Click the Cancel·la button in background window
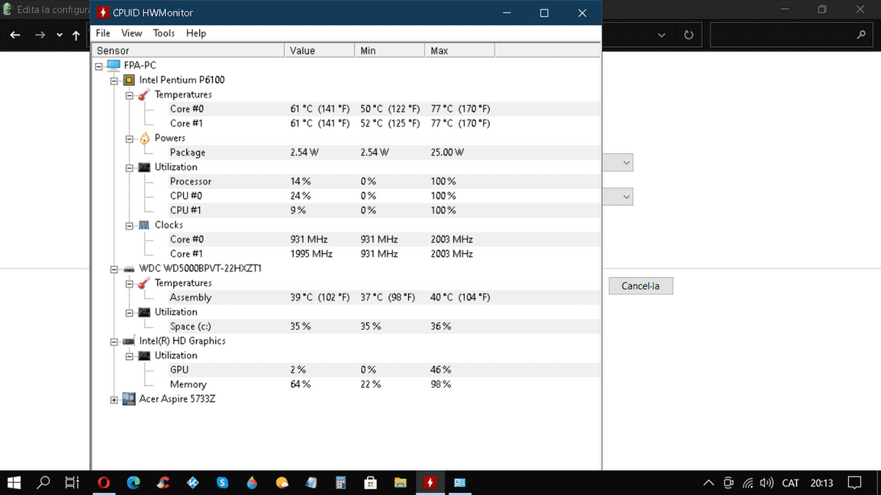Viewport: 881px width, 495px height. coord(641,286)
